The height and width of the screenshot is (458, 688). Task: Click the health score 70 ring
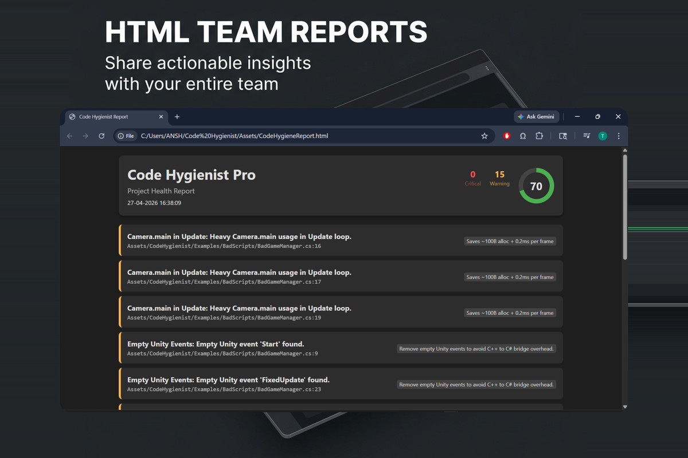click(536, 186)
